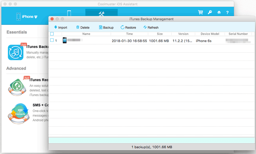Click the light cyan progress bar
Viewport: 256px width, 154px height.
click(x=152, y=140)
